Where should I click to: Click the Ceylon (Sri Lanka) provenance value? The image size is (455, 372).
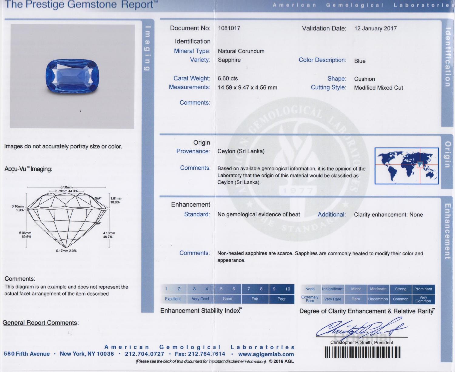click(241, 151)
